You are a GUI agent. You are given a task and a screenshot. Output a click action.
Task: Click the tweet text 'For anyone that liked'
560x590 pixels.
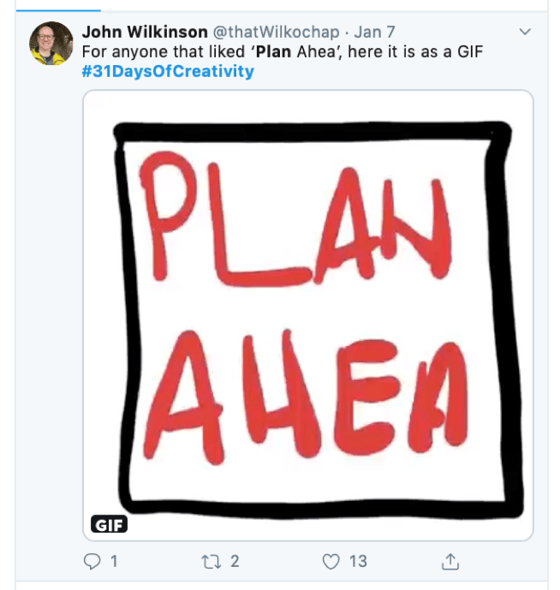[164, 51]
